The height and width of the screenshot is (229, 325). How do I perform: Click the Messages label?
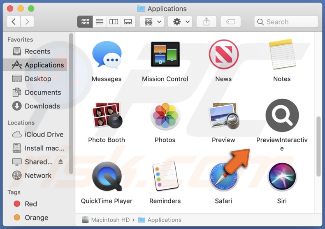(107, 79)
